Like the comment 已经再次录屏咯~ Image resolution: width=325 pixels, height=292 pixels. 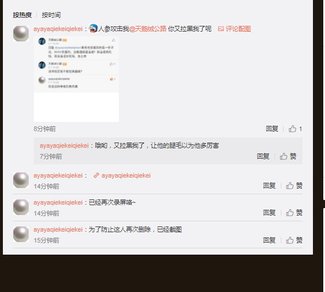click(x=295, y=213)
